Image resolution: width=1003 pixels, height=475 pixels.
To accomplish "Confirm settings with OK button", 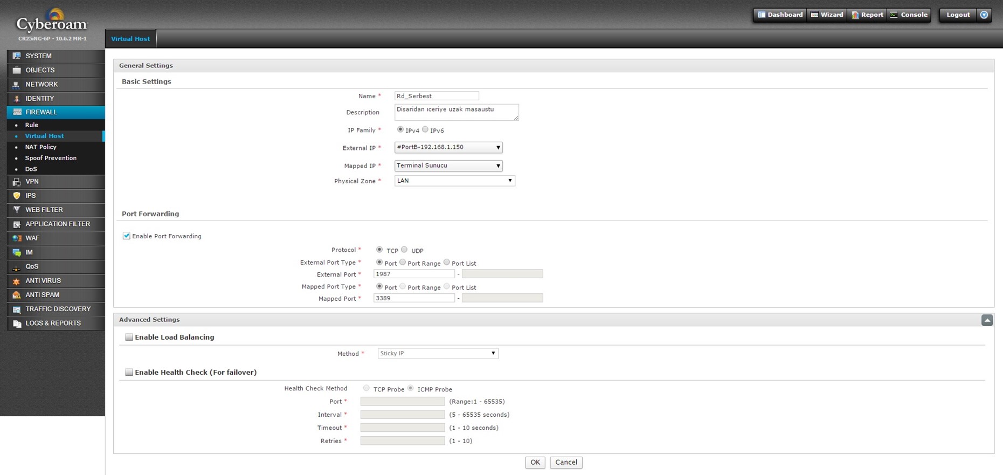I will (535, 463).
